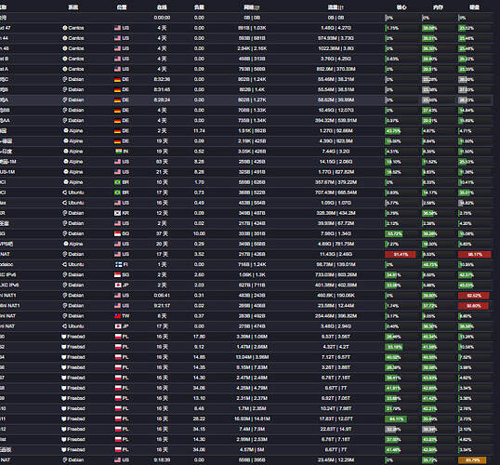Viewport: 500px width, 465px height.
Task: Expand the server row with uptime 9:21:17
Action: click(x=246, y=305)
